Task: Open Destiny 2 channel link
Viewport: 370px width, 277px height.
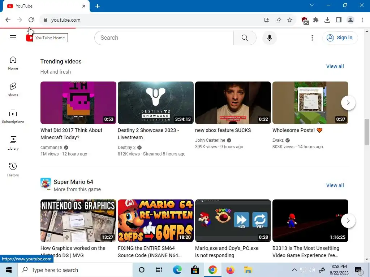Action: point(127,148)
